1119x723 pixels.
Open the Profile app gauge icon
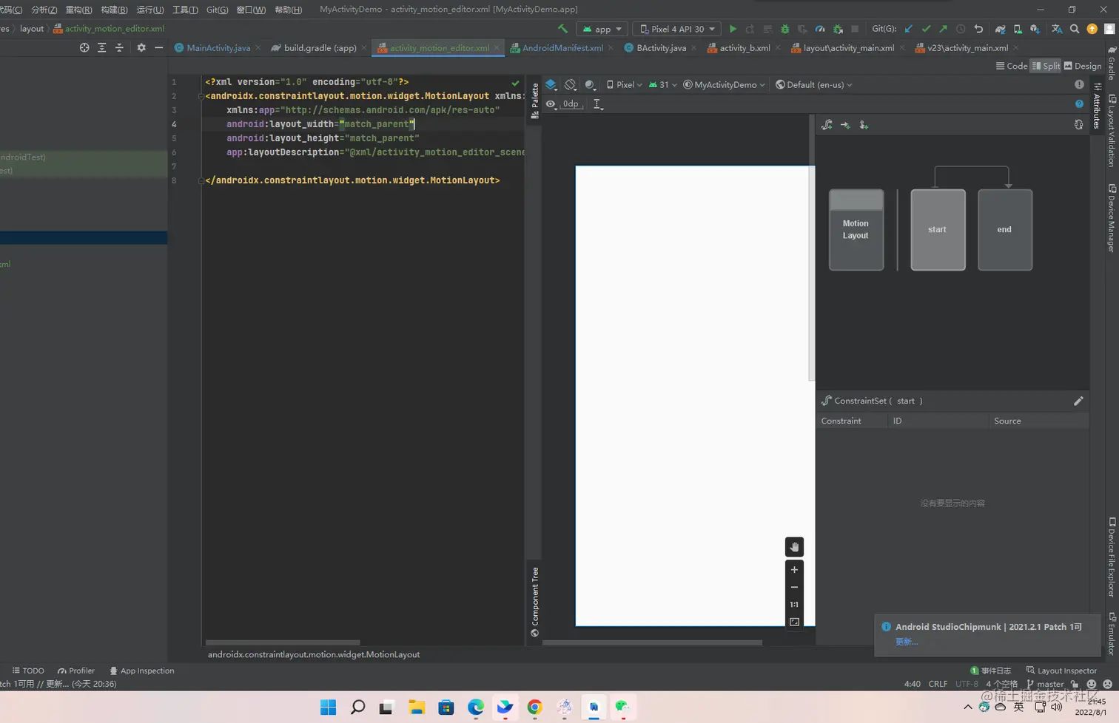820,29
